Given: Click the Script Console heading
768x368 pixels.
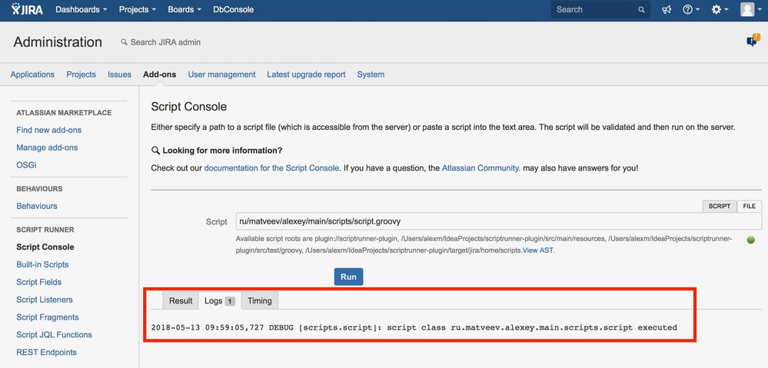Looking at the screenshot, I should (x=189, y=107).
